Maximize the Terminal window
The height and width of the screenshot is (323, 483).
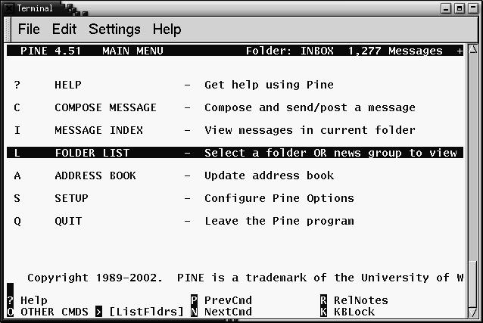[460, 8]
